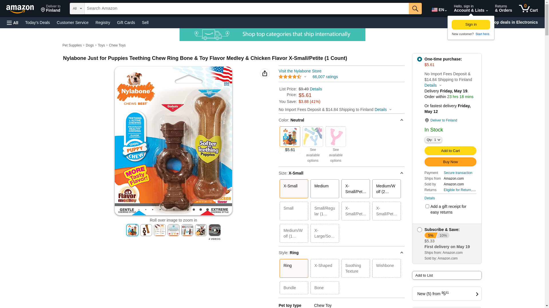Viewport: 549px width, 308px height.
Task: Play the product video thumbnail
Action: point(215,230)
